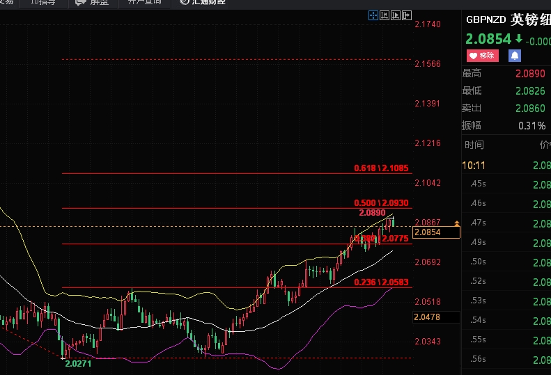The image size is (551, 375).
Task: Open the 汇通财经 tab at top
Action: coord(203,2)
